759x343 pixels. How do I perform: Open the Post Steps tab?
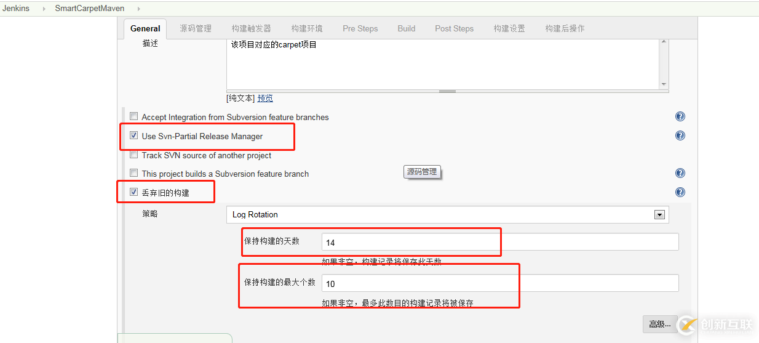coord(455,28)
